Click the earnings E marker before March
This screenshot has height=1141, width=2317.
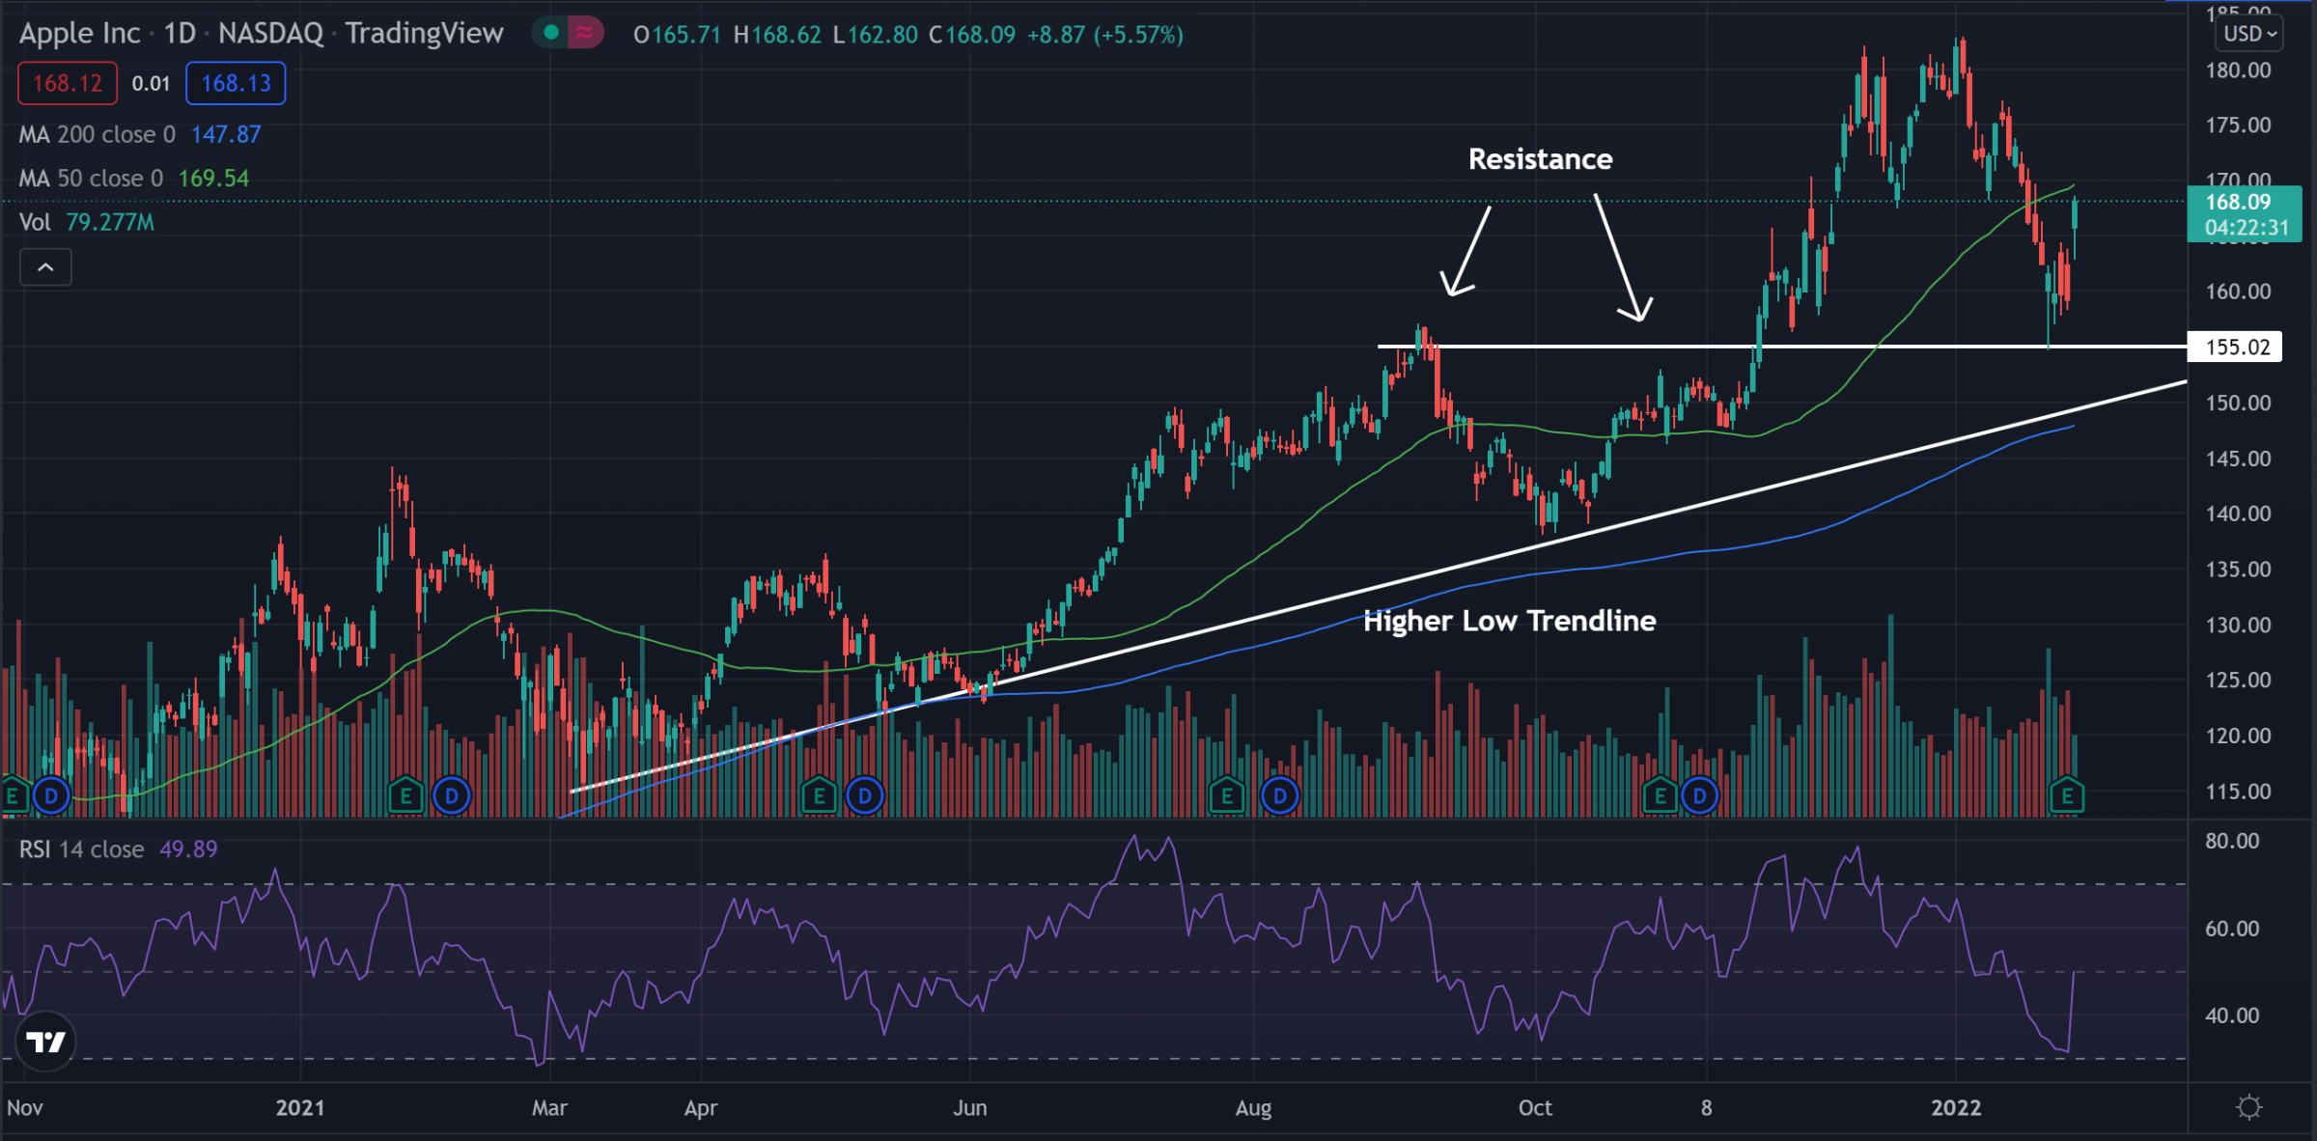point(405,796)
